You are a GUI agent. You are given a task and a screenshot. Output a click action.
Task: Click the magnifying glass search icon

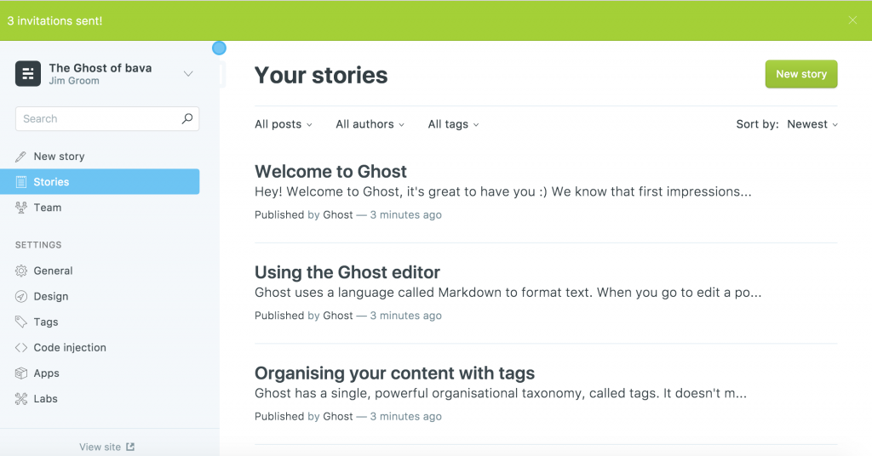[x=187, y=118]
